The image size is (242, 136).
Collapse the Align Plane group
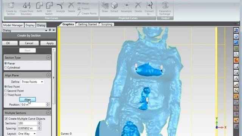point(48,75)
